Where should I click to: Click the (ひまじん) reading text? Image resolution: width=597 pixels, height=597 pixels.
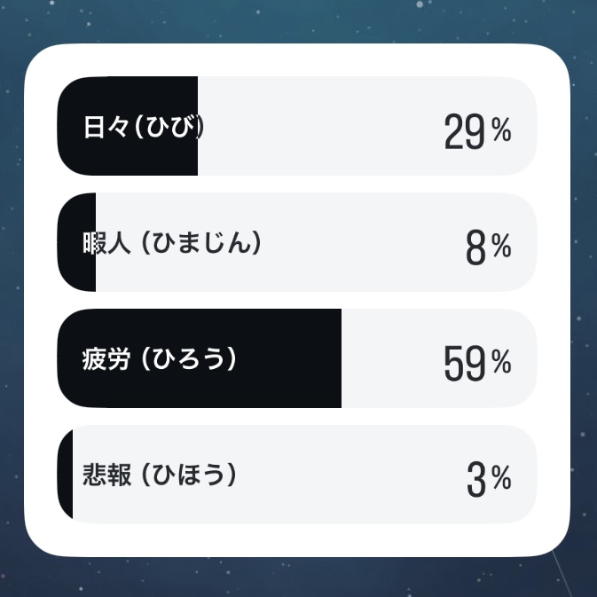(201, 242)
